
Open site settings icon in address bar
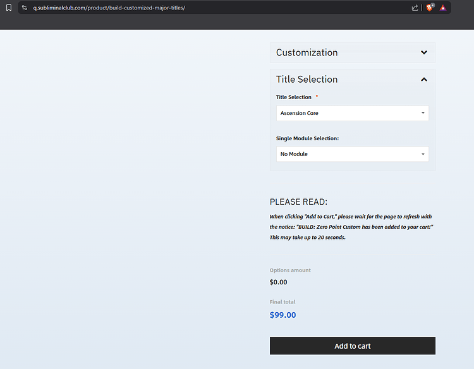click(24, 8)
